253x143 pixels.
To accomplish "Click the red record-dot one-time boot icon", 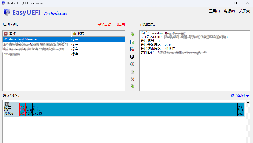I will click(132, 64).
